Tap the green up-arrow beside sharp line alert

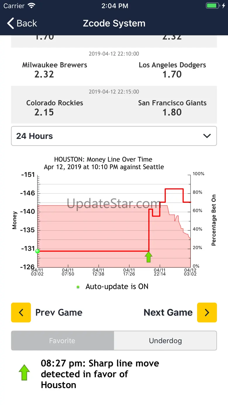pos(24,372)
